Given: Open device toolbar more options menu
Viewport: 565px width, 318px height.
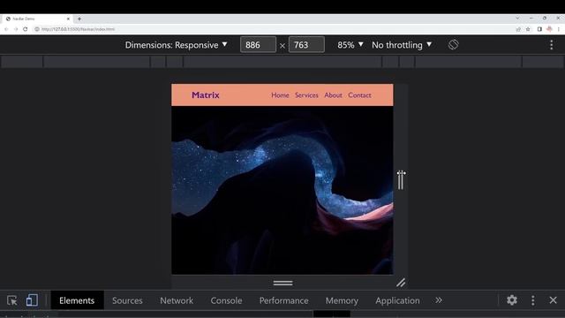Looking at the screenshot, I should pos(551,45).
